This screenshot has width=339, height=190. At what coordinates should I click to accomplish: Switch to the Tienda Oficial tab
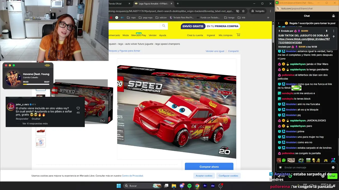[115, 3]
